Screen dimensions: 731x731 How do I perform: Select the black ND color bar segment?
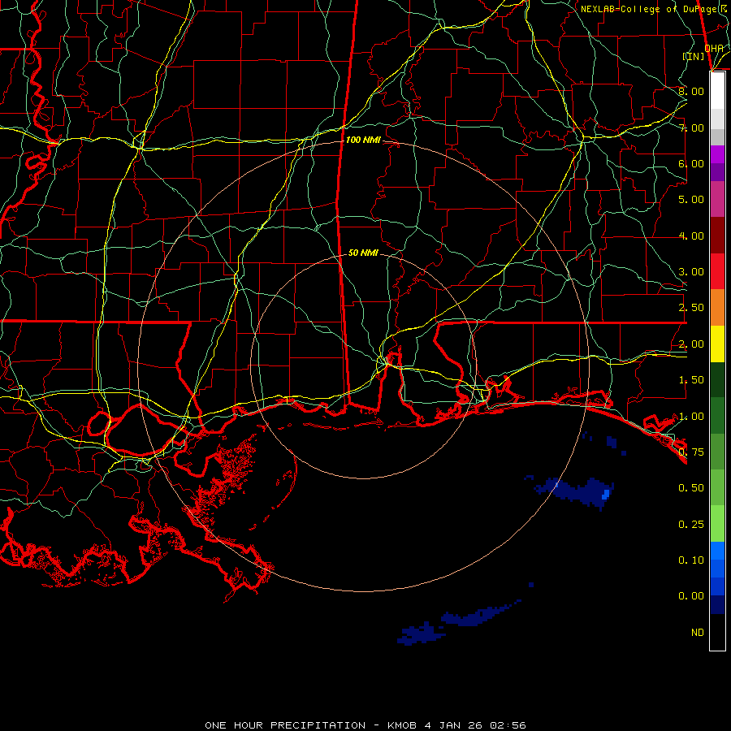click(717, 632)
